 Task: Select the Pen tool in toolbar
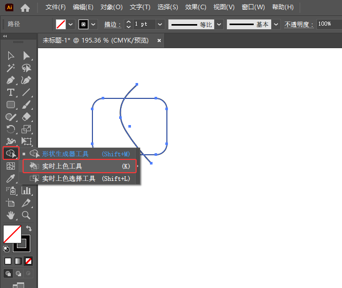click(11, 80)
